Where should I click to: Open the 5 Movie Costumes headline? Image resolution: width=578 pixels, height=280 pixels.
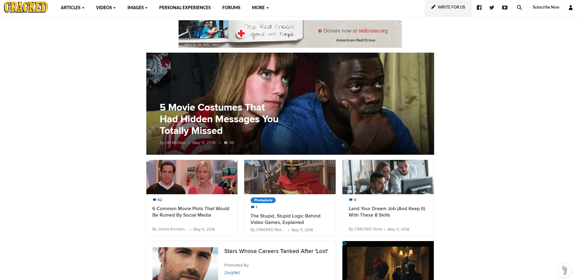coord(219,119)
